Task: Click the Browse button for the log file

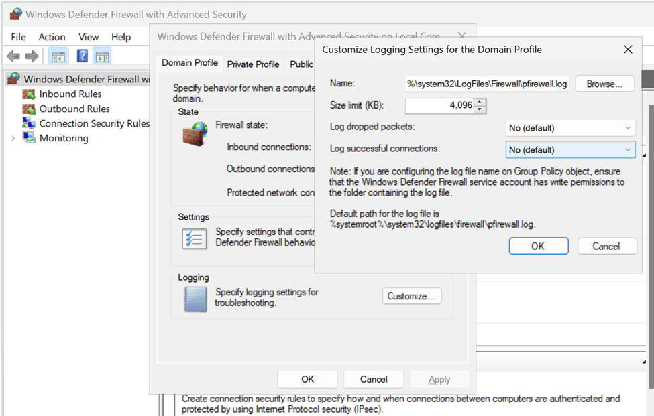Action: pyautogui.click(x=604, y=84)
